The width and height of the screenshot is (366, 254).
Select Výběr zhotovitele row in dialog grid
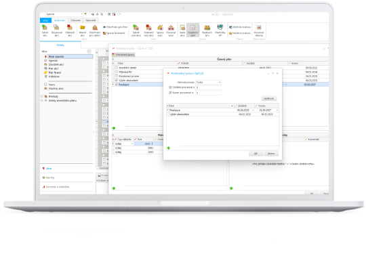[223, 114]
